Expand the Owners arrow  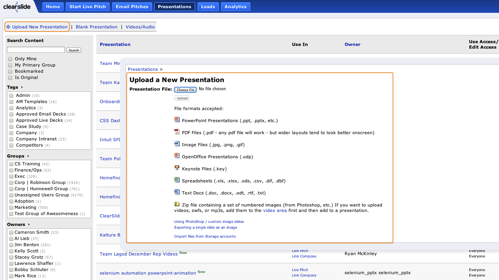pyautogui.click(x=29, y=224)
